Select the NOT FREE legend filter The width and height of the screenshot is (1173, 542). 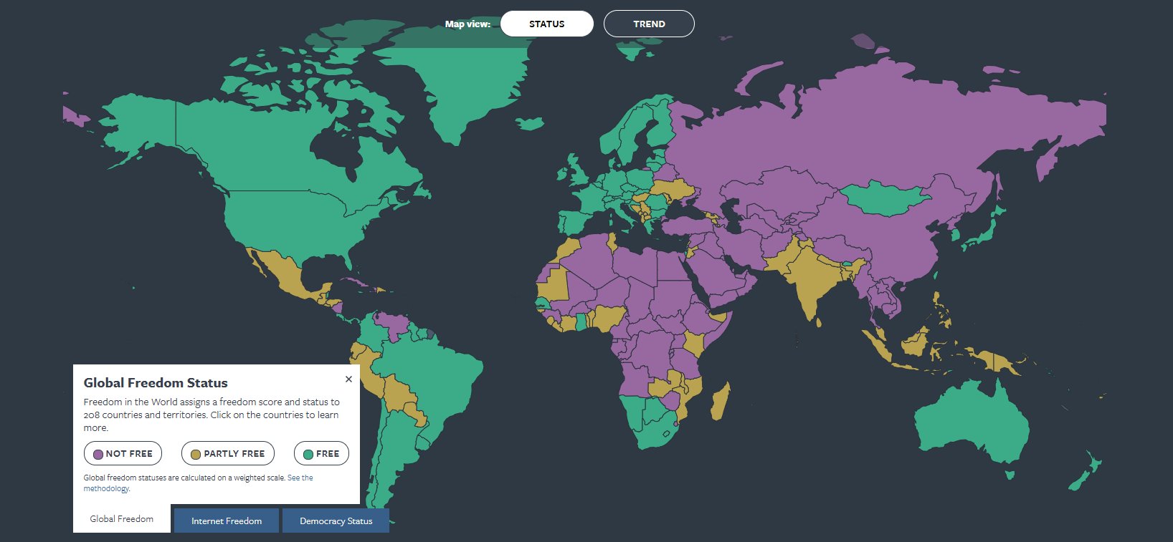(123, 453)
